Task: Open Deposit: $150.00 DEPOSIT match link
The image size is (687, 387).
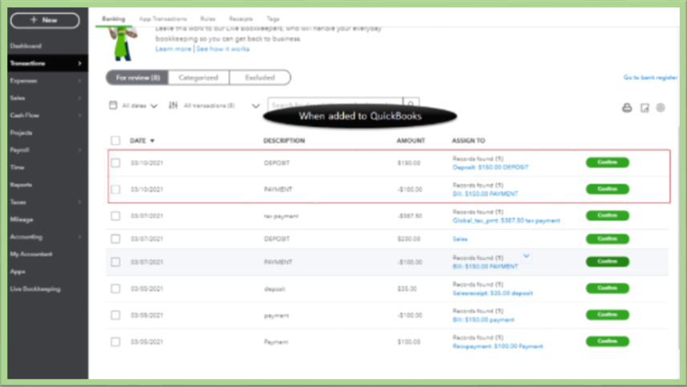Action: tap(490, 167)
